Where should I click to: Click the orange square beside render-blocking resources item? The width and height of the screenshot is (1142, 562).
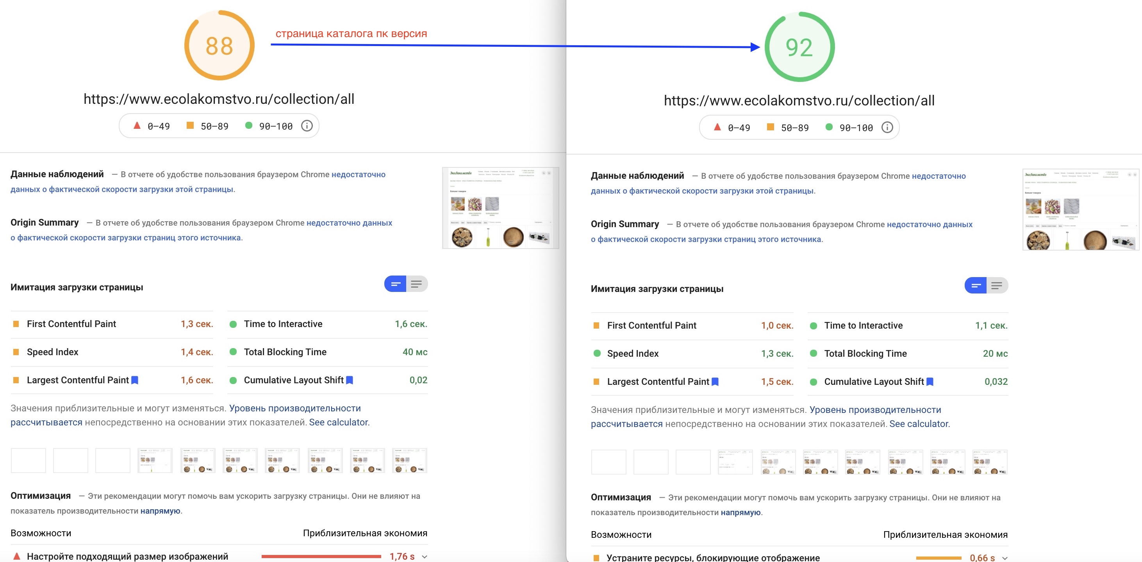[596, 558]
